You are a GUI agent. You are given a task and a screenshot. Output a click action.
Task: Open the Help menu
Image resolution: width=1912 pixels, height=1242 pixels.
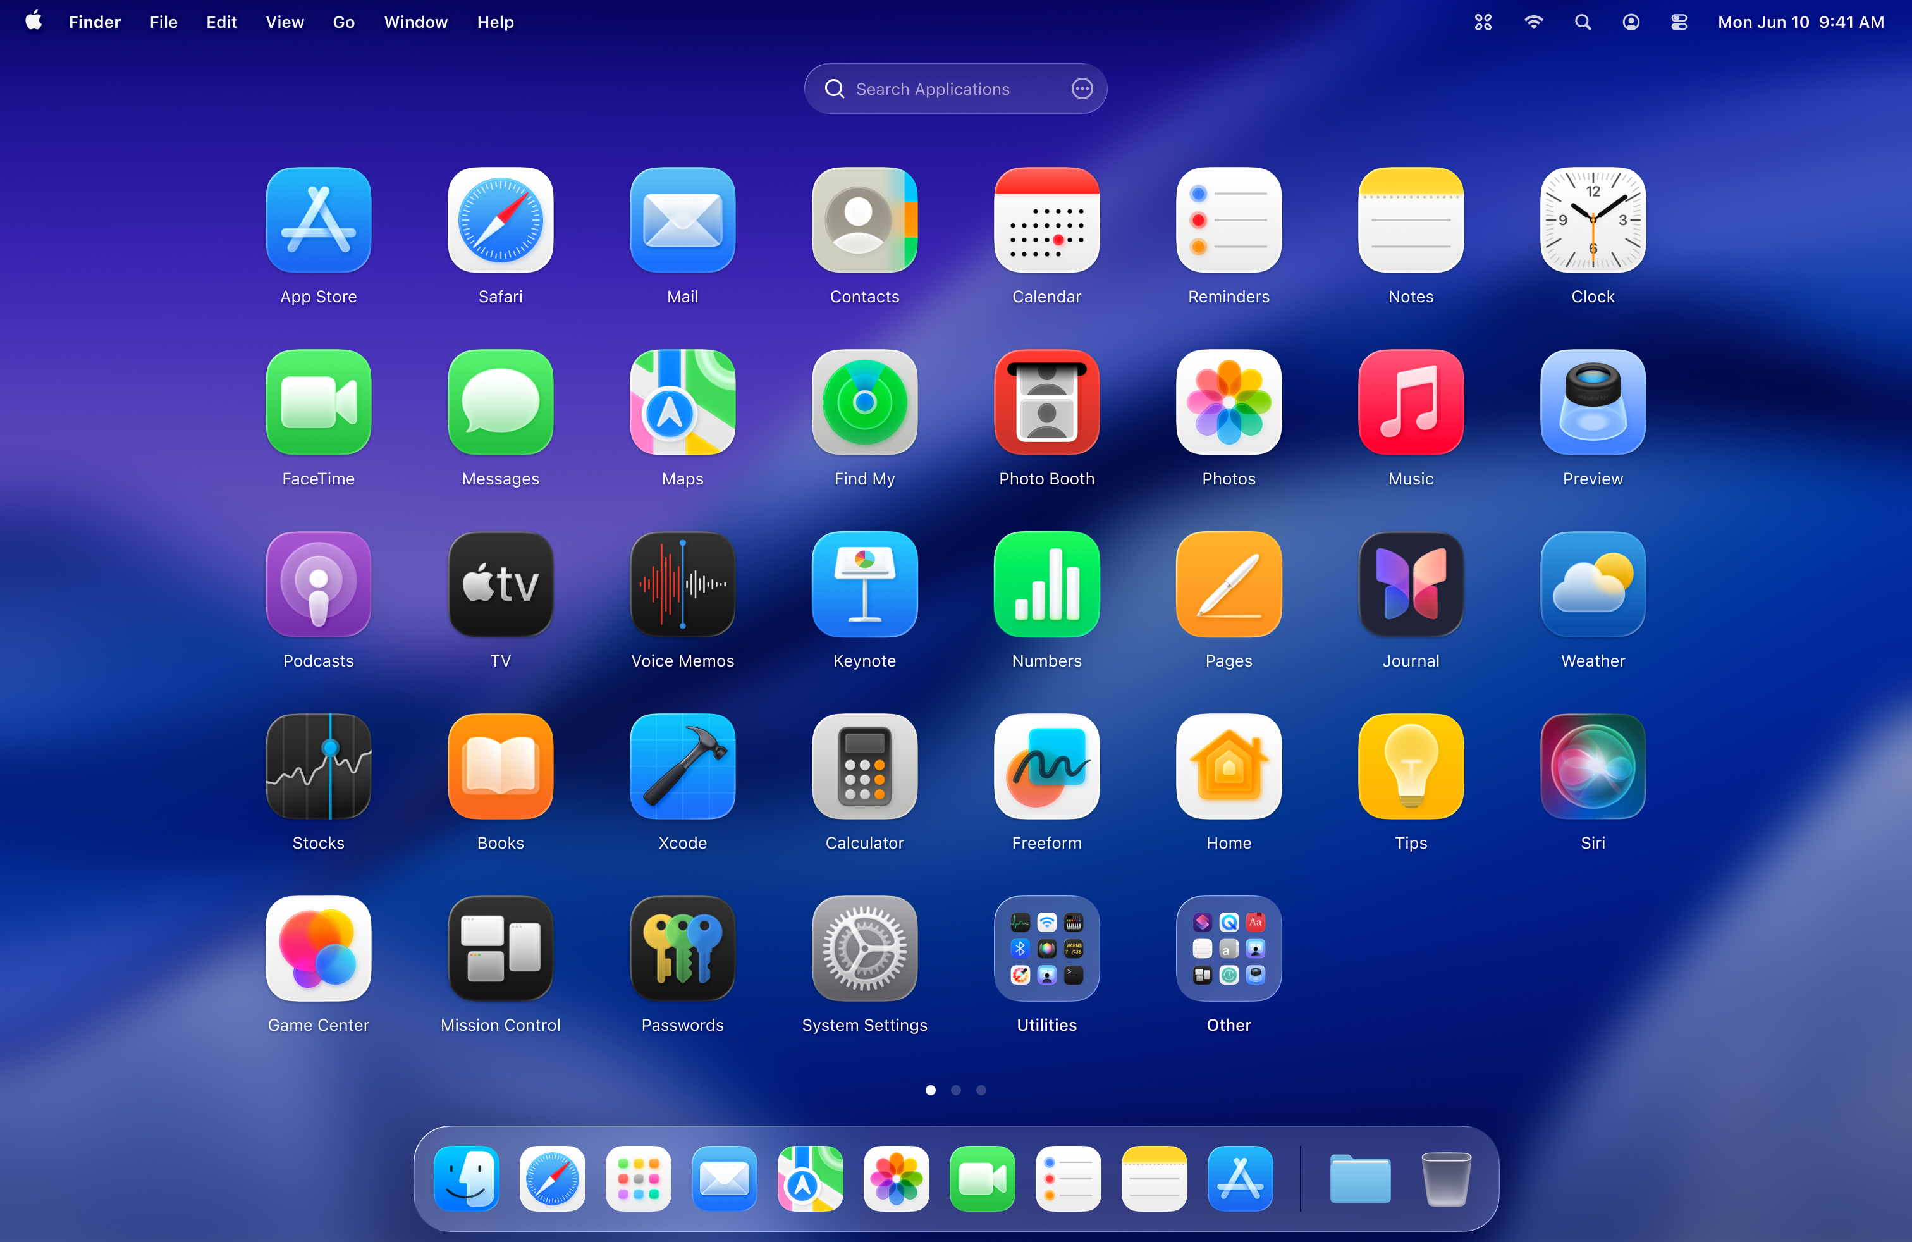495,22
